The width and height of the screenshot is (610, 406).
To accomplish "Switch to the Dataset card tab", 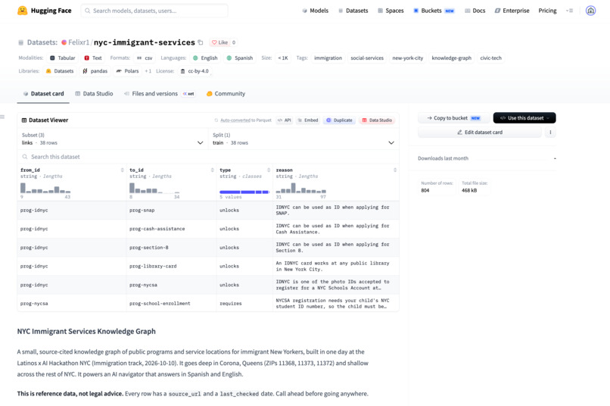I will [43, 93].
